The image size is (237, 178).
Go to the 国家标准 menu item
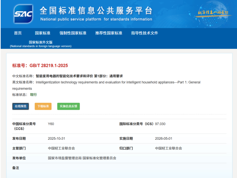(x=42, y=33)
